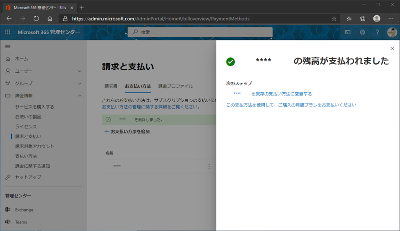Open the Cloud Shell icon in header
400x231 pixels.
348,32
